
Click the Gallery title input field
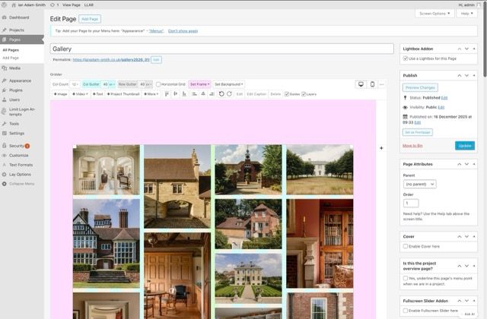coord(221,49)
